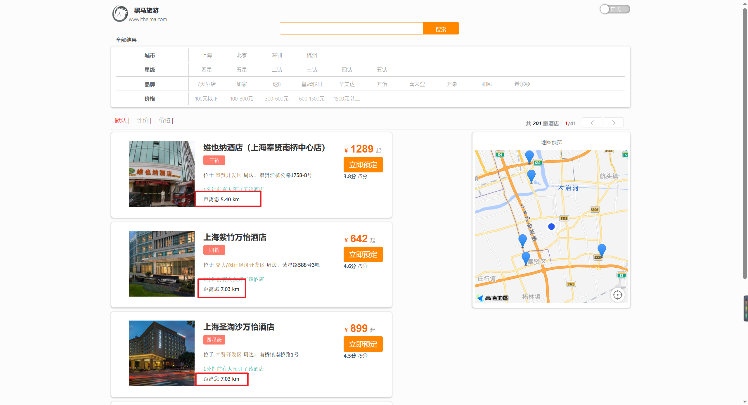
Task: Filter by brand 万豪
Action: click(x=452, y=84)
